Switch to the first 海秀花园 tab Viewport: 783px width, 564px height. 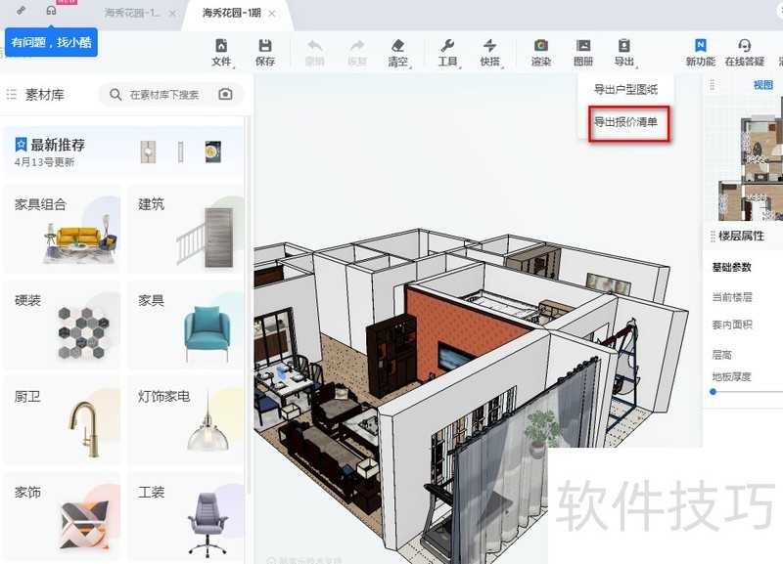[x=133, y=14]
